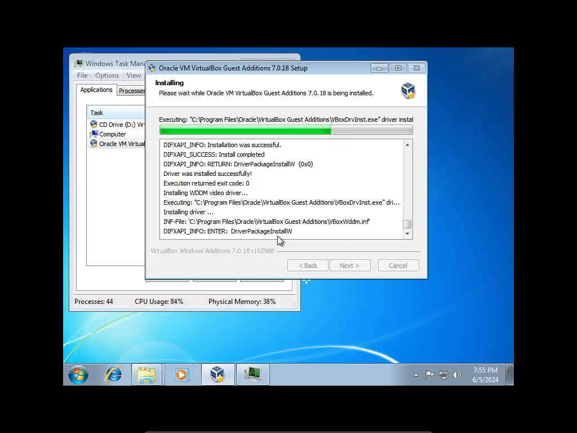Image resolution: width=577 pixels, height=433 pixels.
Task: Launch Internet Explorer from the taskbar
Action: (114, 374)
